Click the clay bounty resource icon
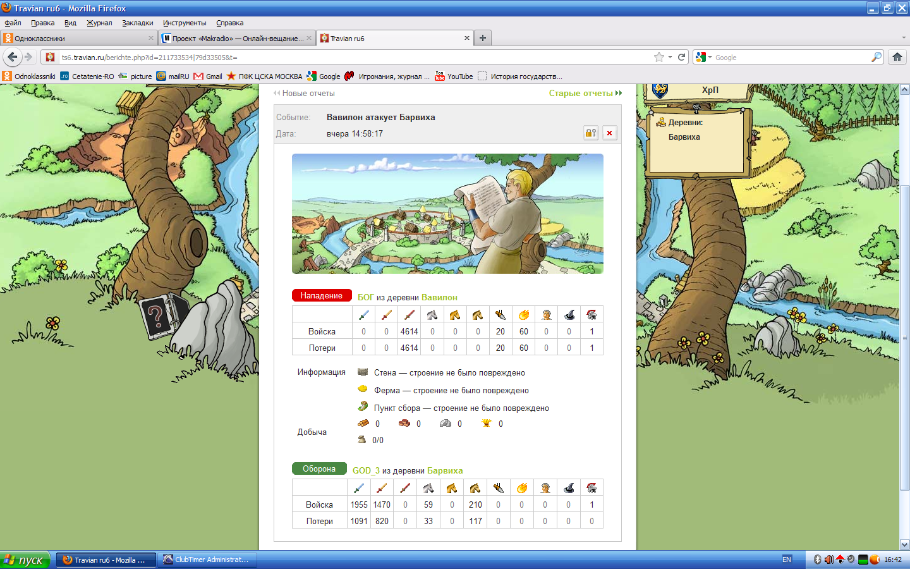Image resolution: width=910 pixels, height=569 pixels. [x=404, y=423]
